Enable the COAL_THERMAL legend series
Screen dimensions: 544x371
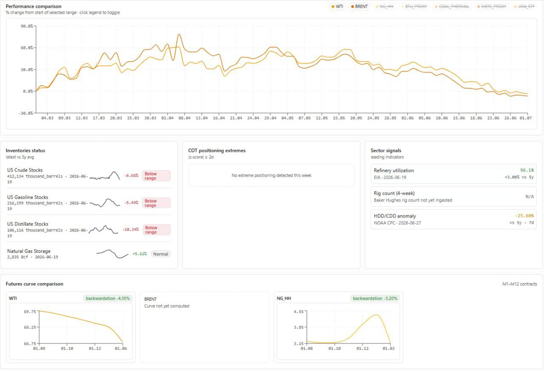click(x=452, y=7)
